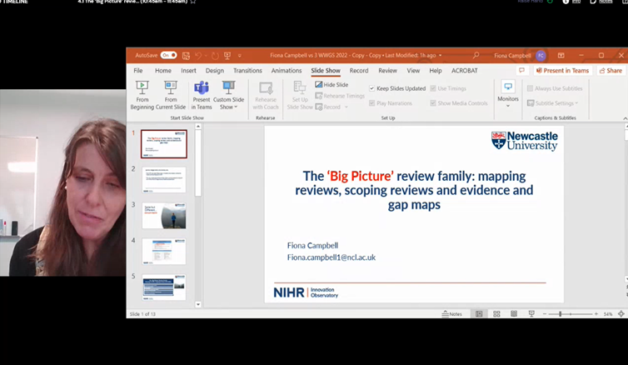Image resolution: width=628 pixels, height=365 pixels.
Task: Open the Custom Slide Show dropdown
Action: (229, 95)
